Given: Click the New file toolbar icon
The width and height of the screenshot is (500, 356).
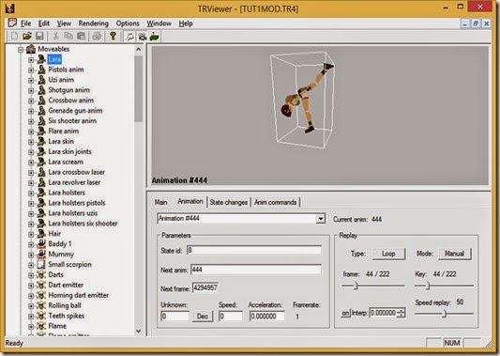Looking at the screenshot, I should point(14,36).
